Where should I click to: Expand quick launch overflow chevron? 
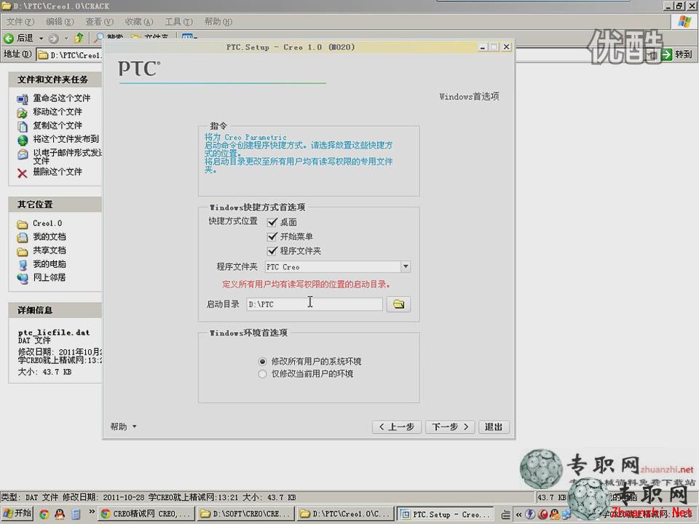click(x=92, y=512)
